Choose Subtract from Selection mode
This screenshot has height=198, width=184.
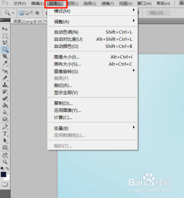tap(32, 13)
